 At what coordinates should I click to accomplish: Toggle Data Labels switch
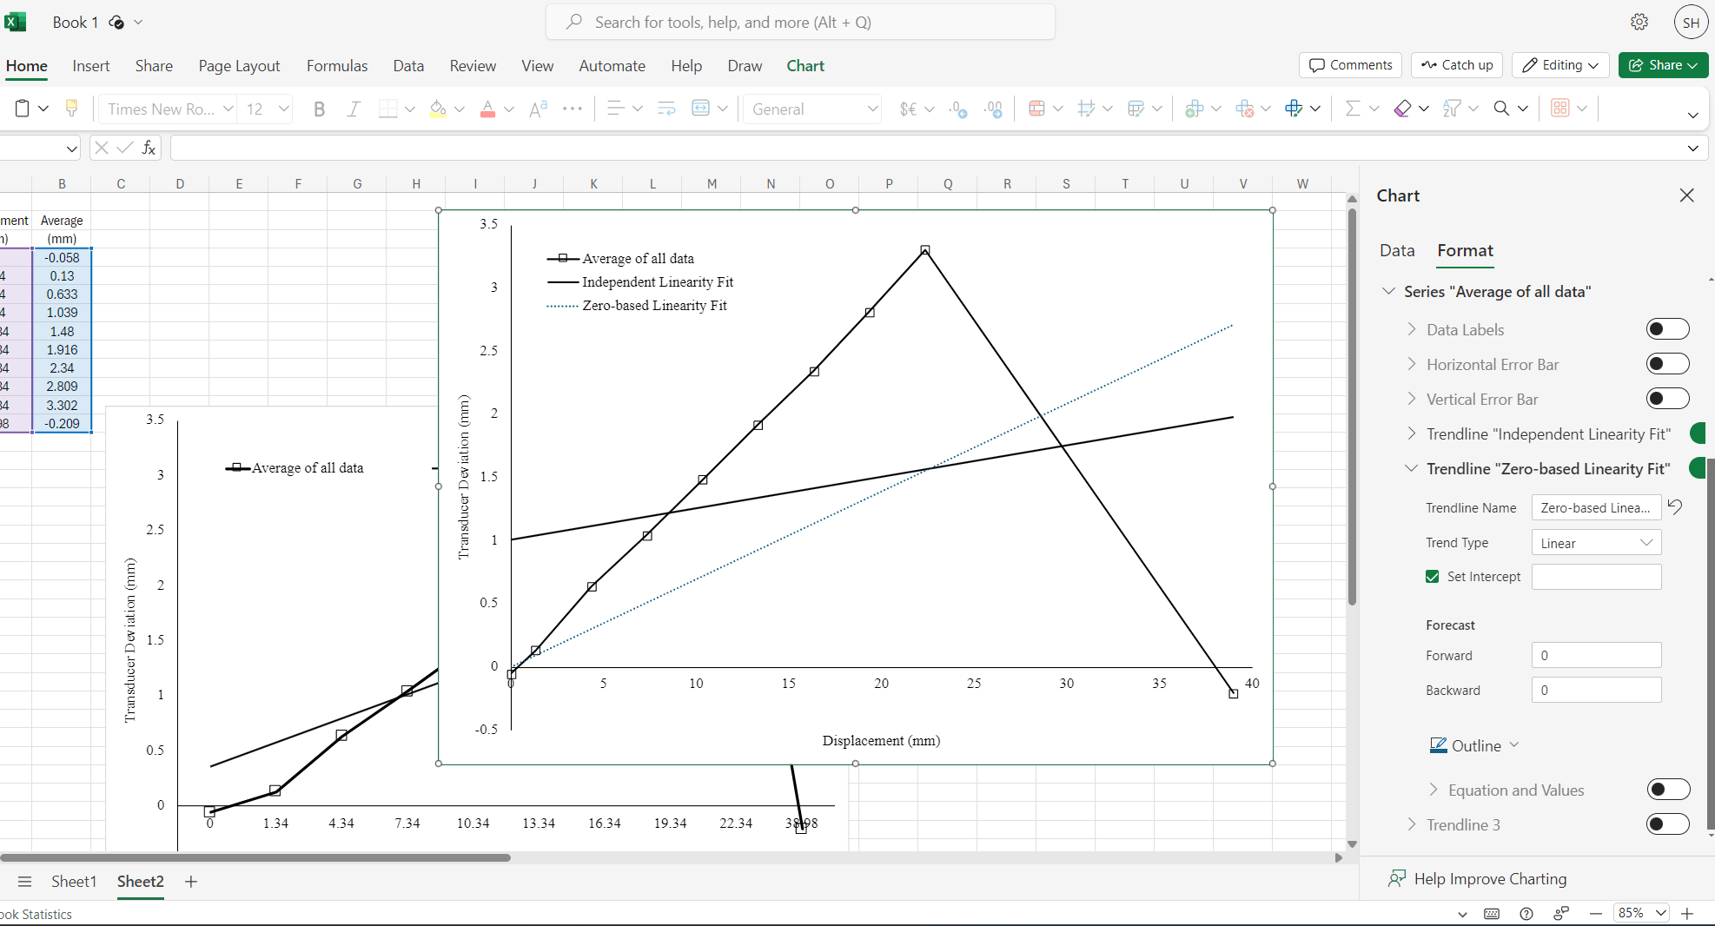point(1668,329)
